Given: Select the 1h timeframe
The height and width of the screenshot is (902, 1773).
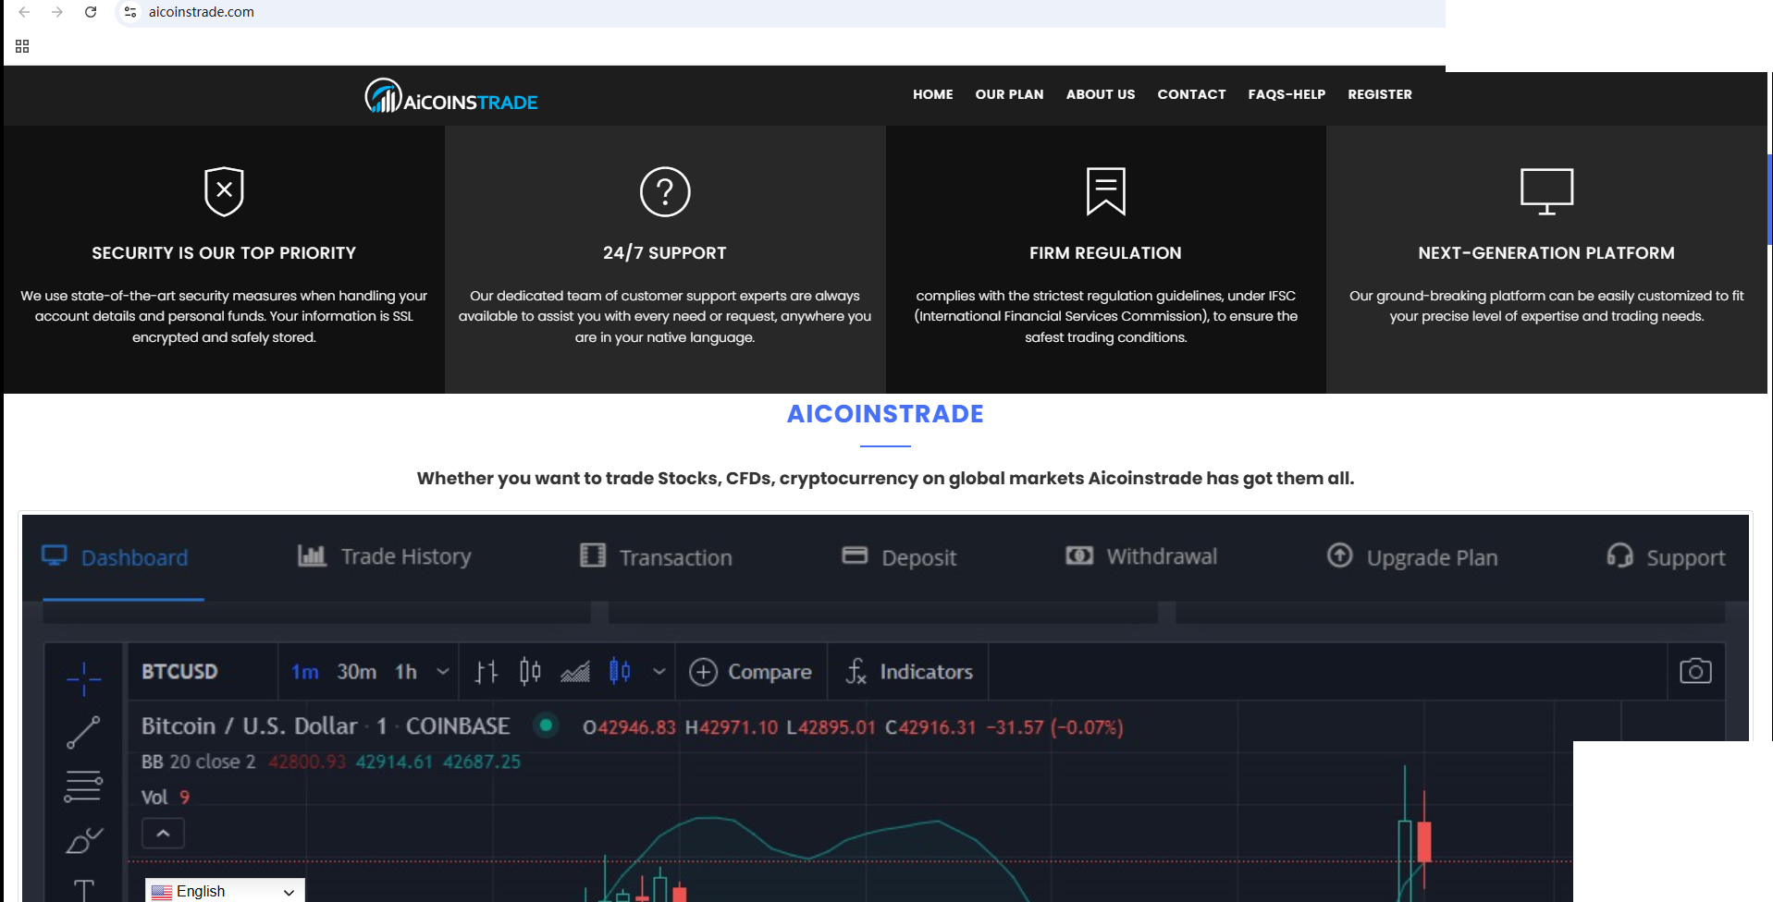Looking at the screenshot, I should click(406, 672).
